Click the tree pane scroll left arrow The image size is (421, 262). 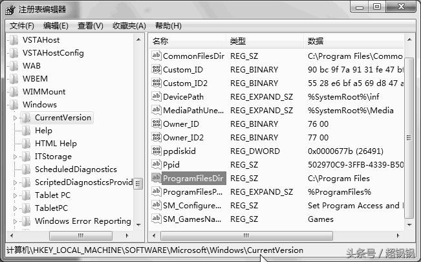(x=12, y=235)
